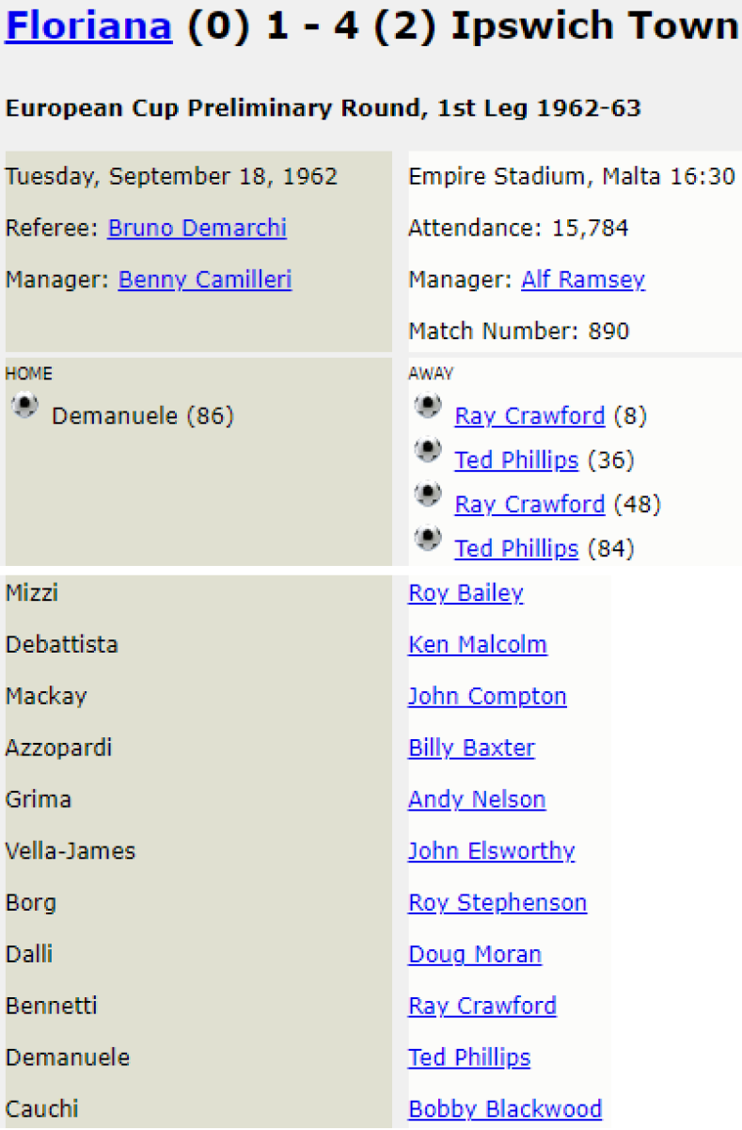
Task: Click the football icon beside Ray Crawford (8)
Action: pyautogui.click(x=428, y=406)
